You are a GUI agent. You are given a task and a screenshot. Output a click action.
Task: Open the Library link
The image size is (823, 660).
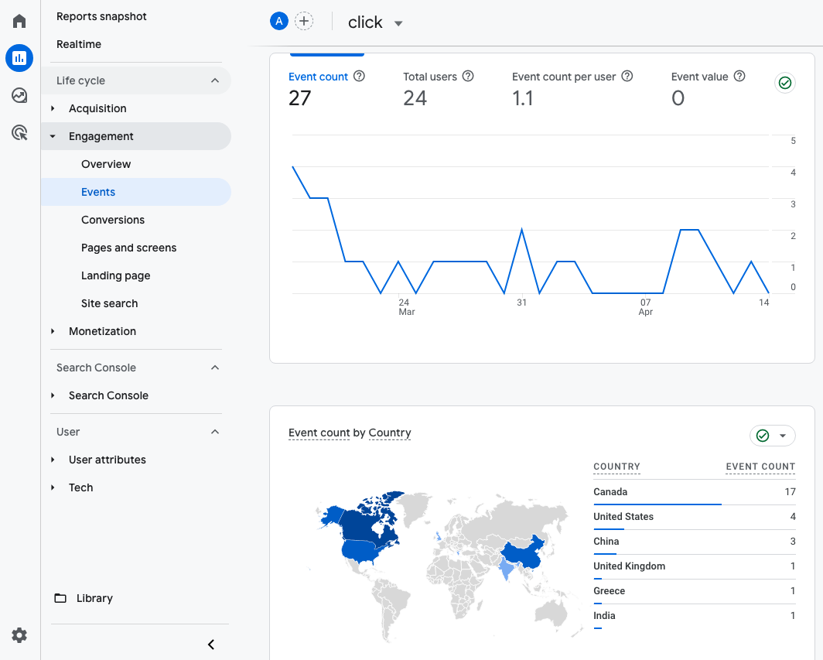click(94, 598)
